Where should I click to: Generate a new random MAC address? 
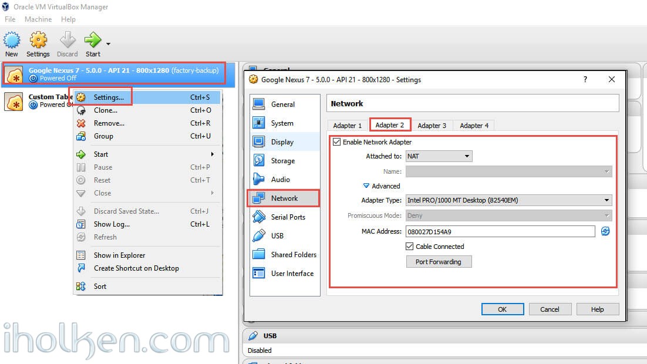coord(605,231)
